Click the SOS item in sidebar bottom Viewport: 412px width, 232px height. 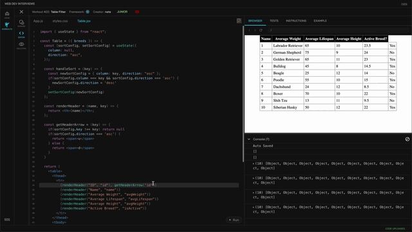tap(7, 219)
